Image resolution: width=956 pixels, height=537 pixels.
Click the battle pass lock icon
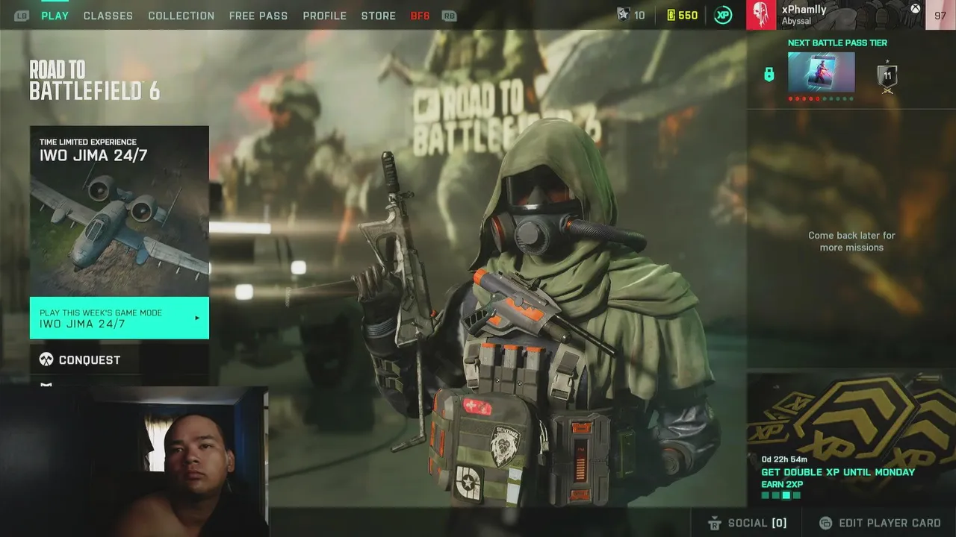(769, 75)
